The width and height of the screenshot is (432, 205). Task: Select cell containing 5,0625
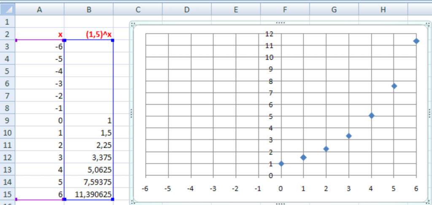(89, 170)
